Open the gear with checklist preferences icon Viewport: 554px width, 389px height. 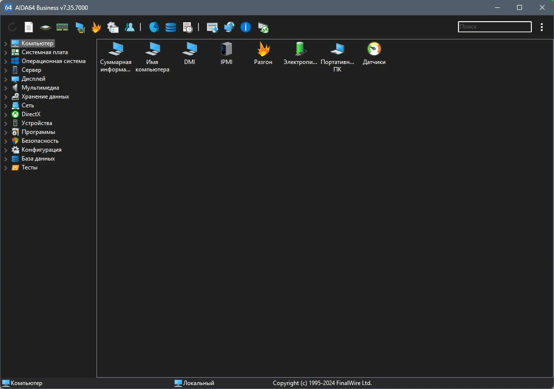pyautogui.click(x=113, y=27)
